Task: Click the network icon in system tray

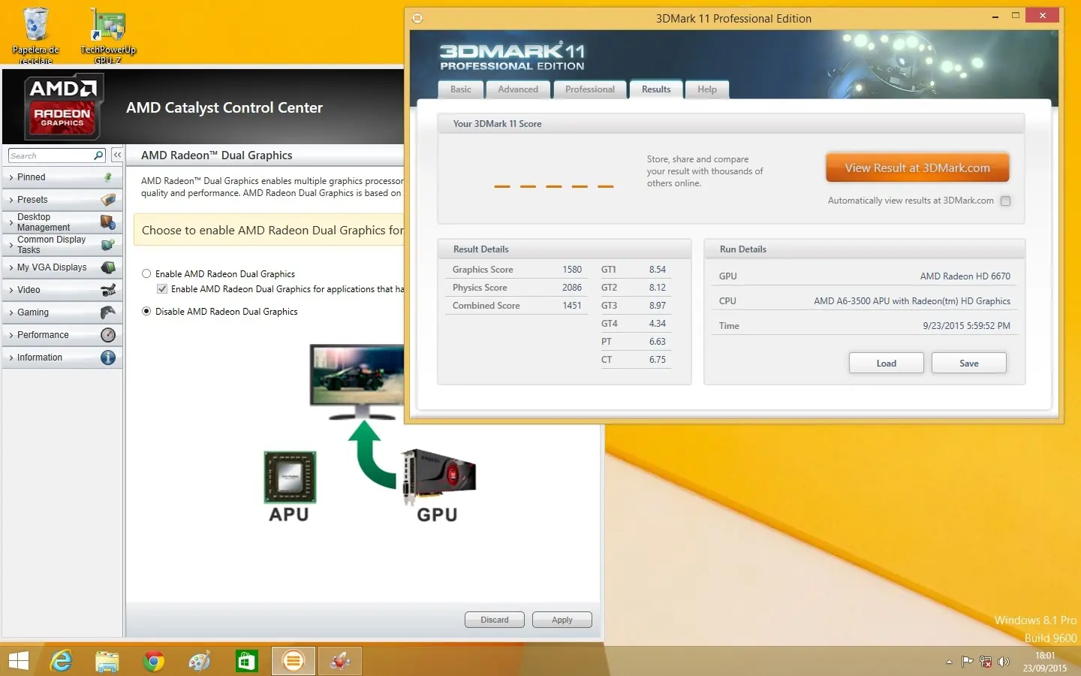Action: (x=986, y=662)
